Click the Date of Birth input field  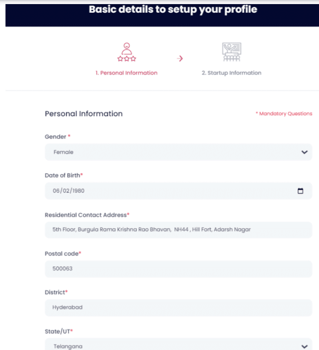[x=168, y=191]
